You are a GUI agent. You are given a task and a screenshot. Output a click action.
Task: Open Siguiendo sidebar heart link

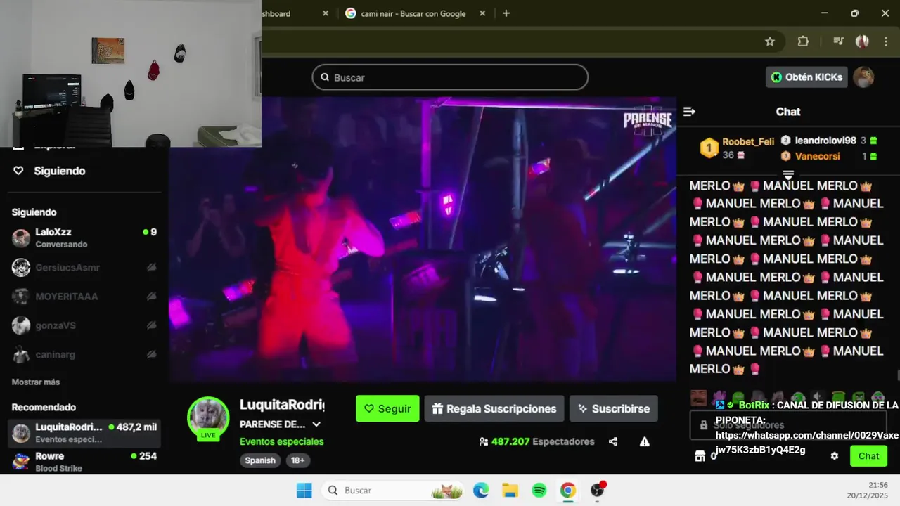49,171
